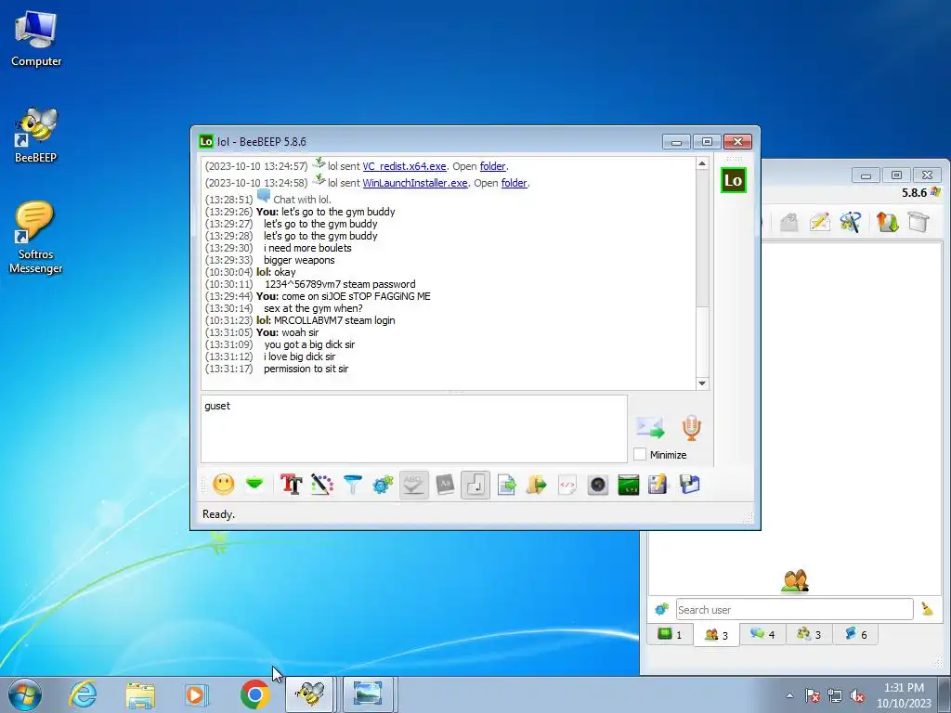Click the grayed home icon in main window

pos(788,222)
